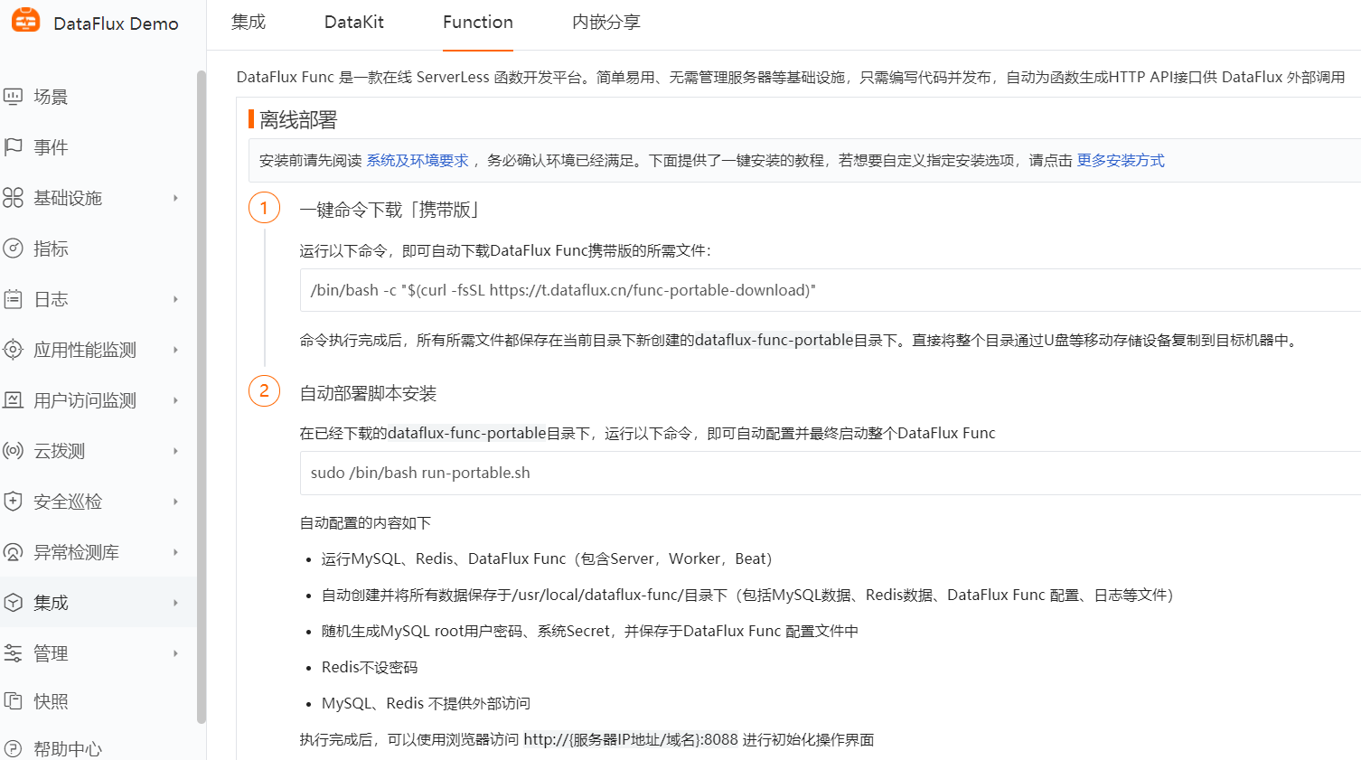Click the Redis不设密码 bullet
The width and height of the screenshot is (1361, 760).
click(x=370, y=667)
